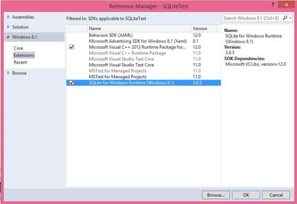
Task: Confirm with the OK button
Action: tap(246, 195)
